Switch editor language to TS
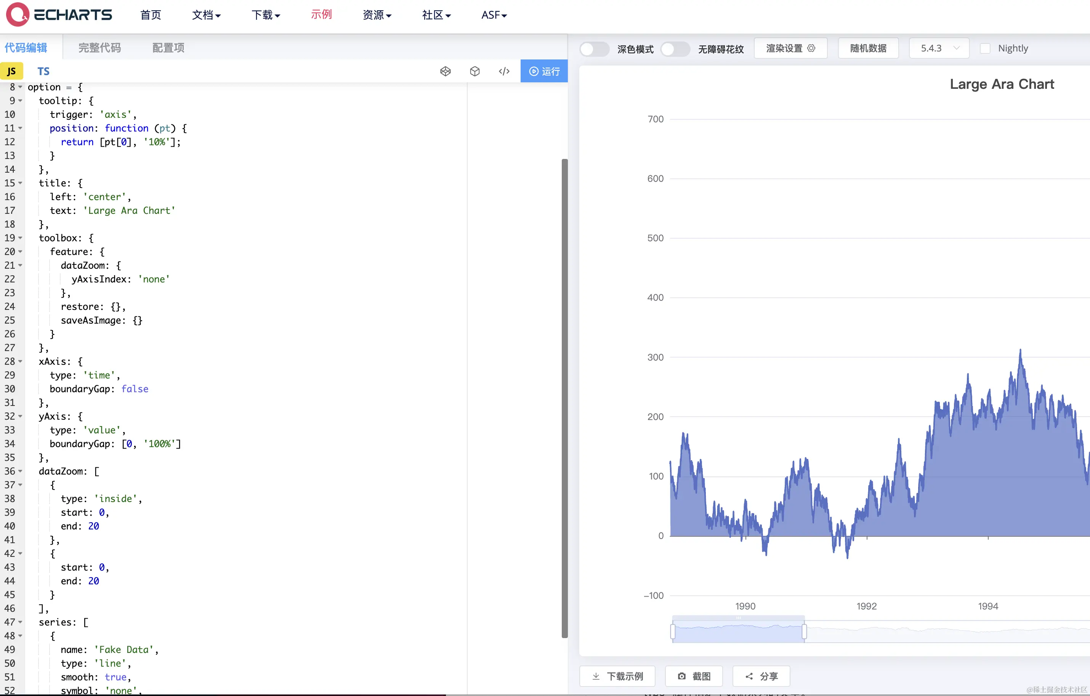The width and height of the screenshot is (1090, 696). coord(43,71)
